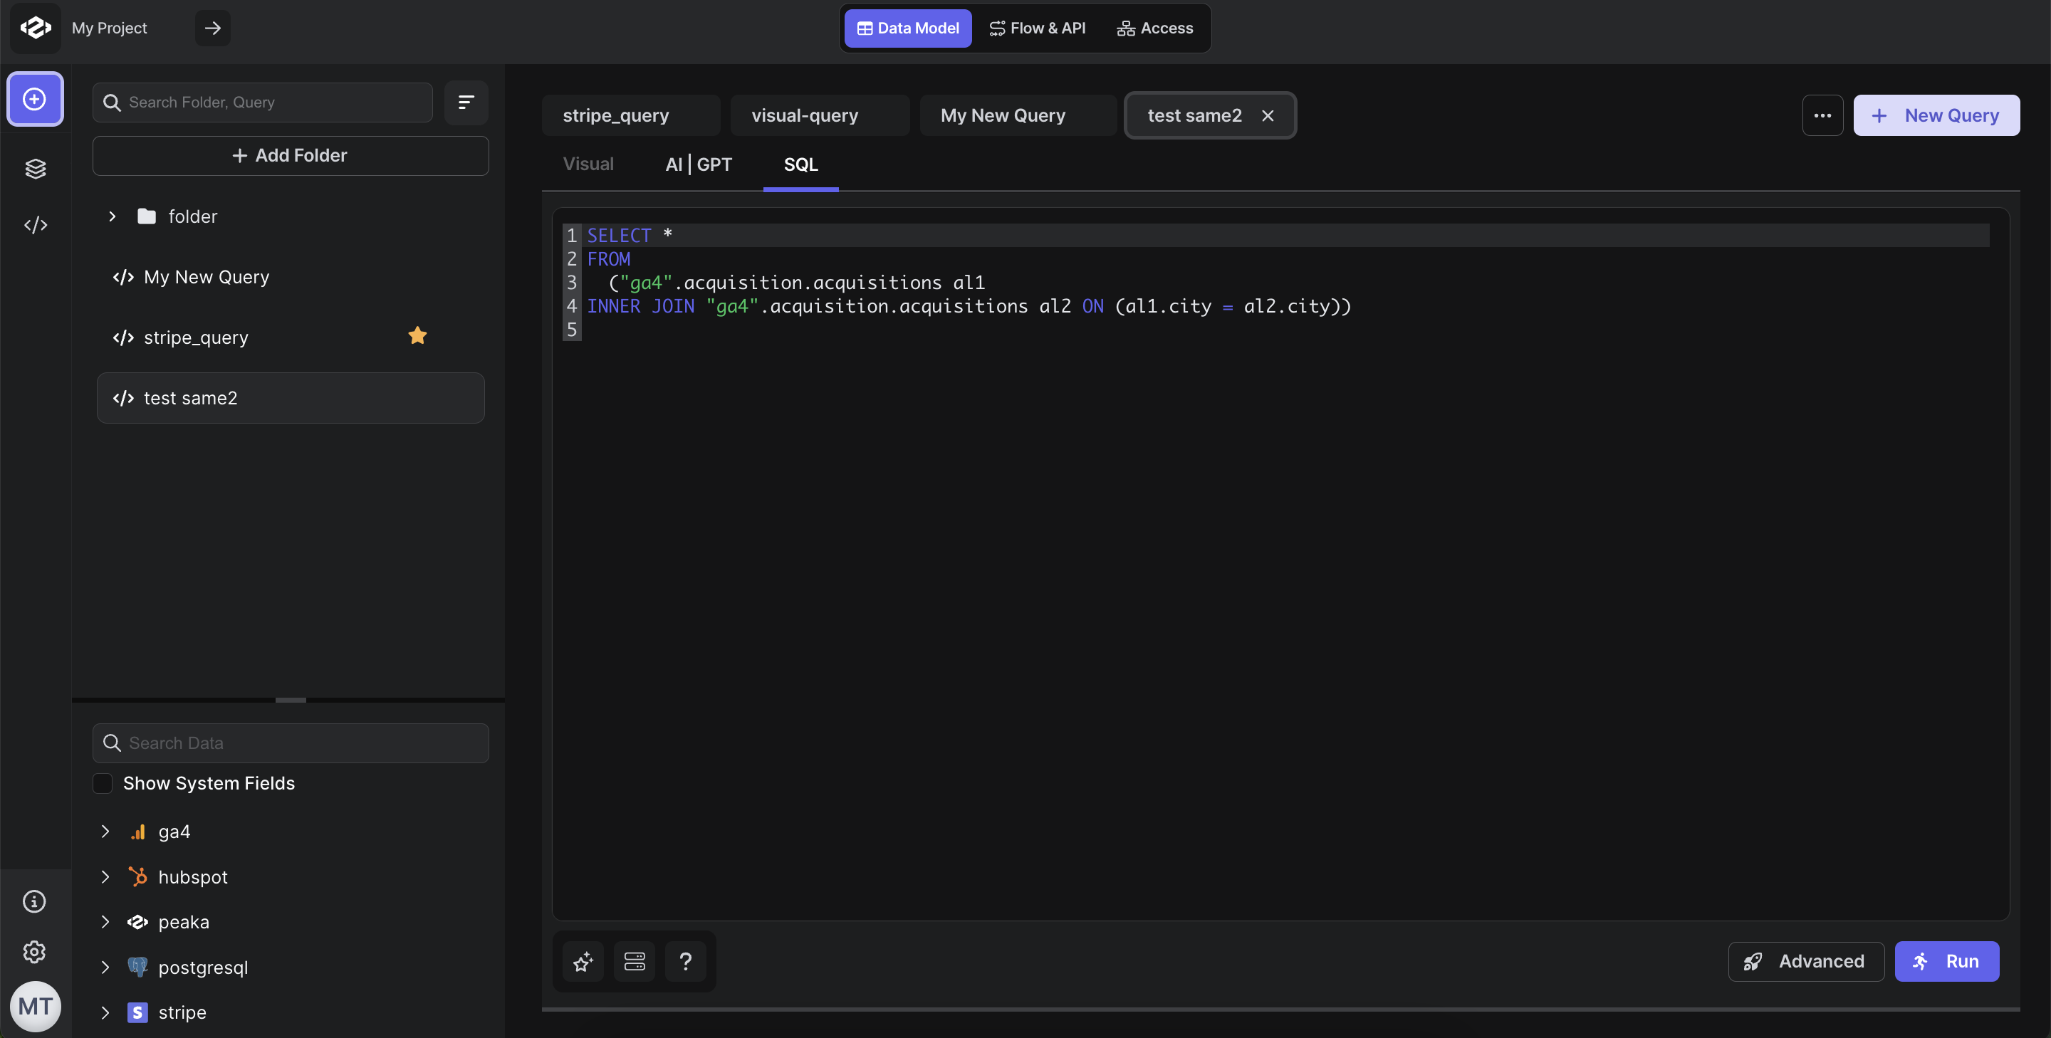The width and height of the screenshot is (2051, 1038).
Task: Open the Access tab
Action: [1154, 28]
